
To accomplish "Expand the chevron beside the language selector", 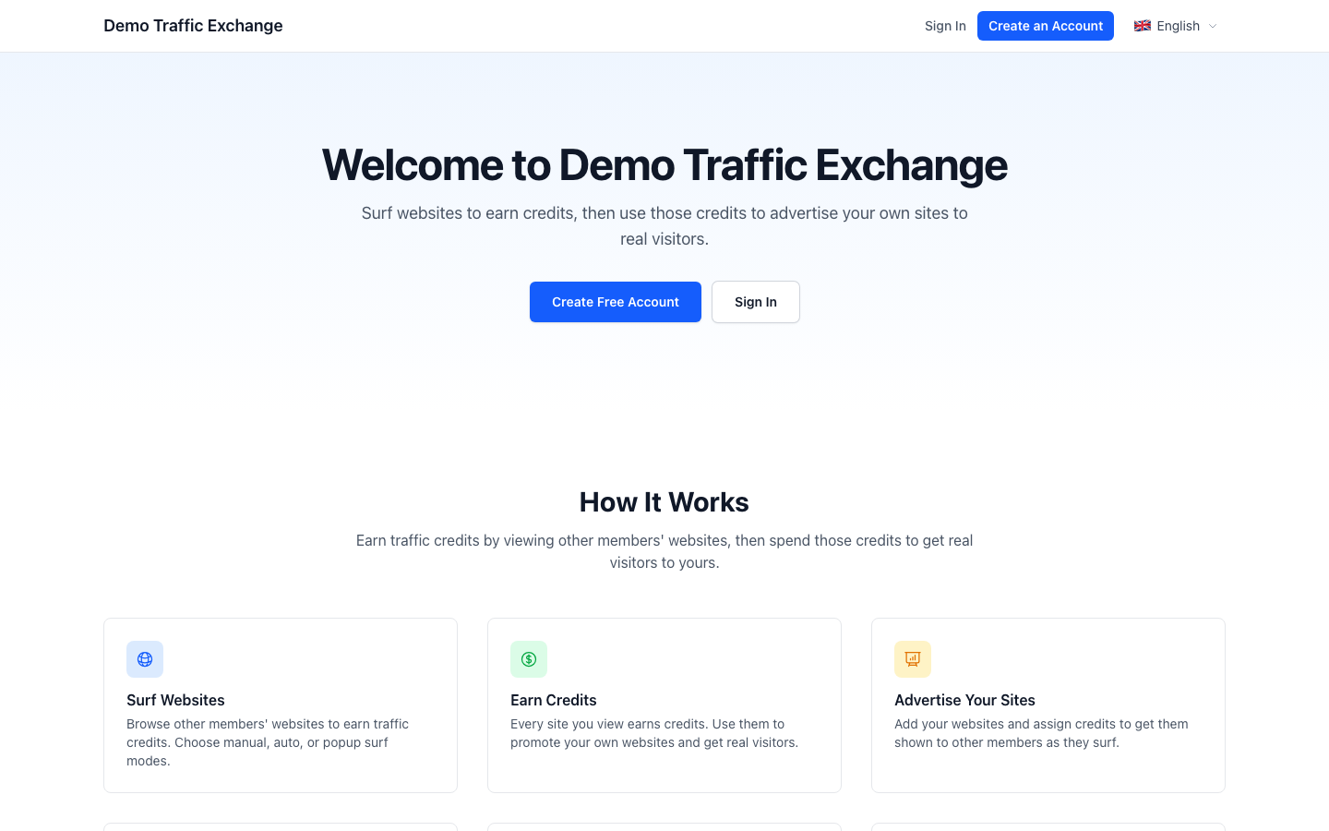I will click(x=1213, y=26).
